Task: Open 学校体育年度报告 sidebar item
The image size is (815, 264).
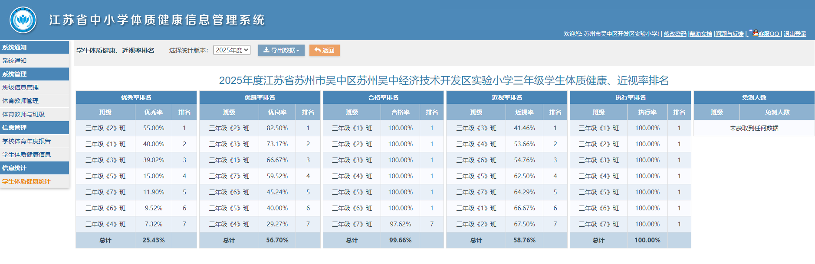Action: click(26, 141)
